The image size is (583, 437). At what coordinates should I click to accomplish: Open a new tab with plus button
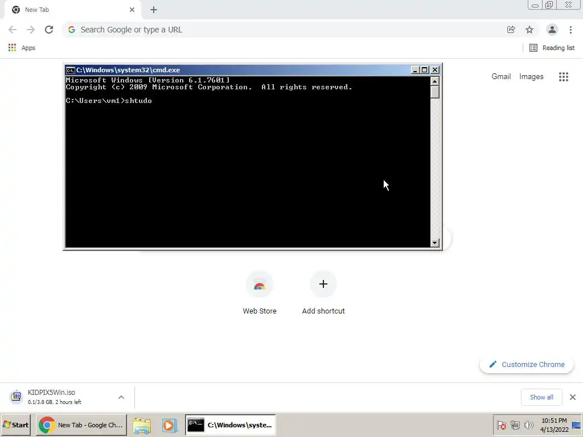[154, 10]
